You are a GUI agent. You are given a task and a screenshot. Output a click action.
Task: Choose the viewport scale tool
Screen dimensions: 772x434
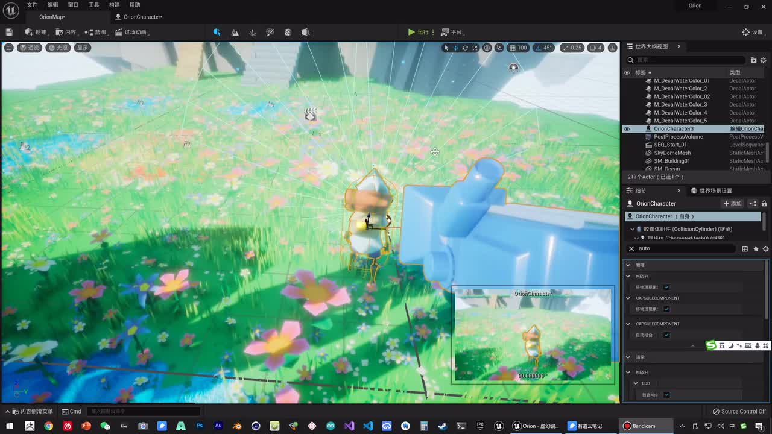pyautogui.click(x=475, y=48)
